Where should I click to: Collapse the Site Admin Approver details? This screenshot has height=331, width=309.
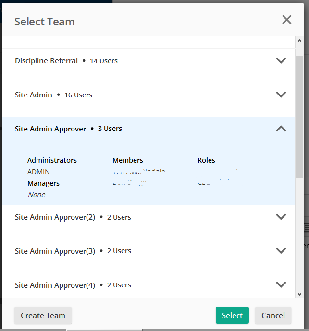(x=281, y=129)
